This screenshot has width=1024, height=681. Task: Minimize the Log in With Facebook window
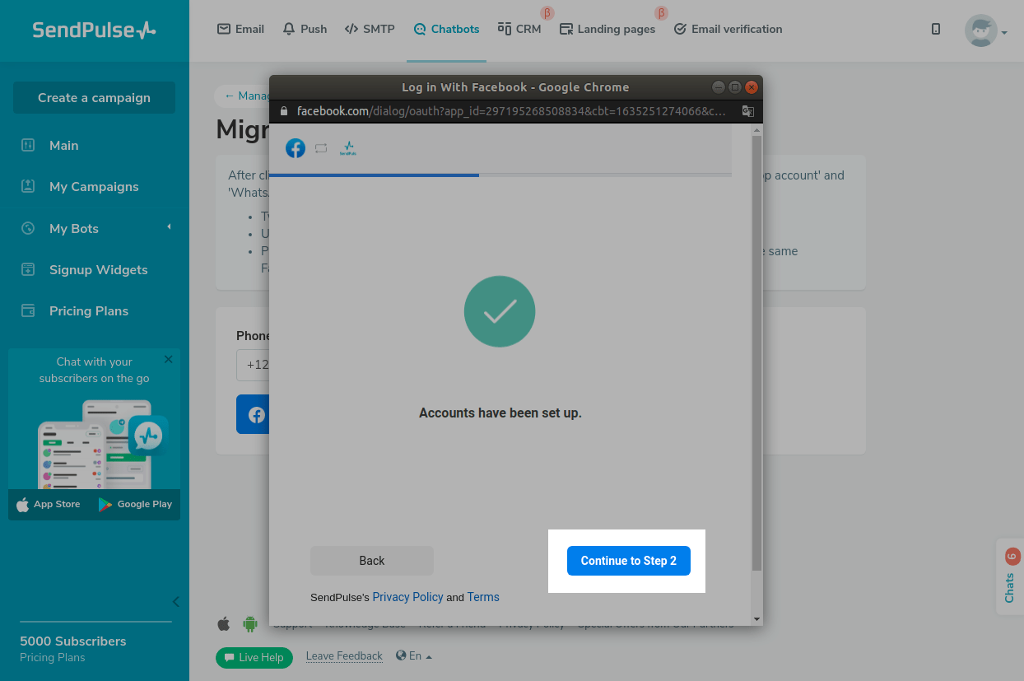click(719, 87)
